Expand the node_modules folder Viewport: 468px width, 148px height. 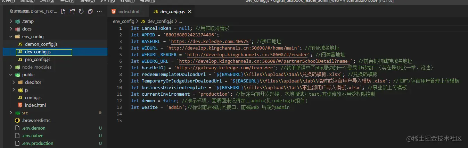click(11, 67)
